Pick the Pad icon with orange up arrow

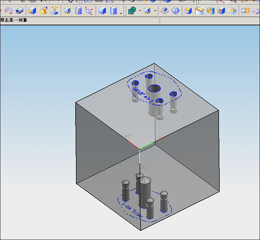tap(54, 11)
